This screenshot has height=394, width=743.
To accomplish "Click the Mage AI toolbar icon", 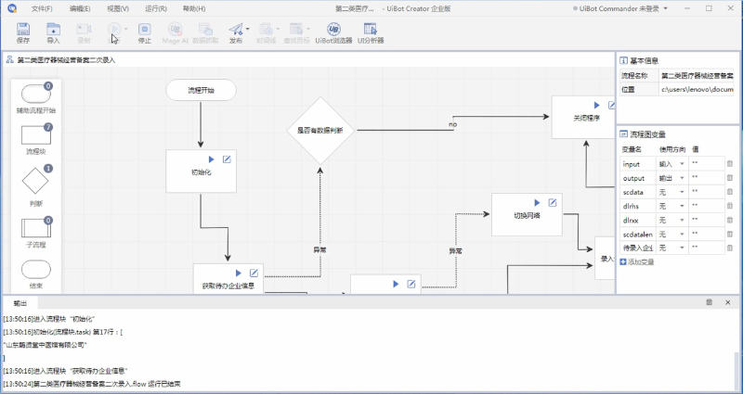I will tap(175, 30).
